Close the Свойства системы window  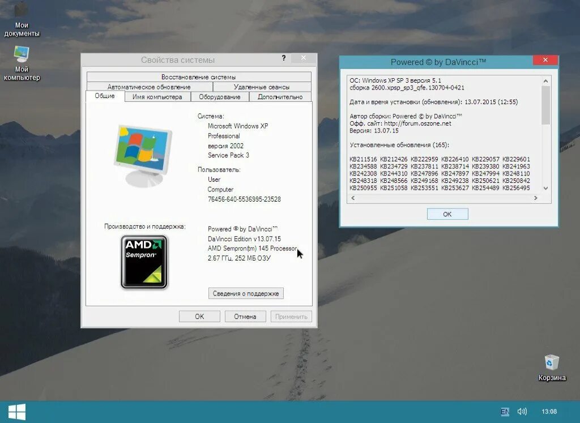pyautogui.click(x=304, y=58)
